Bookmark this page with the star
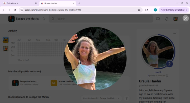The height and width of the screenshot is (103, 190). [139, 10]
